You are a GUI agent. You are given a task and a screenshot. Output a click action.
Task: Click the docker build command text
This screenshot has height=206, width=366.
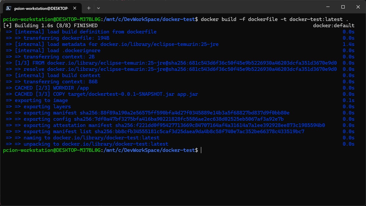pos(274,19)
